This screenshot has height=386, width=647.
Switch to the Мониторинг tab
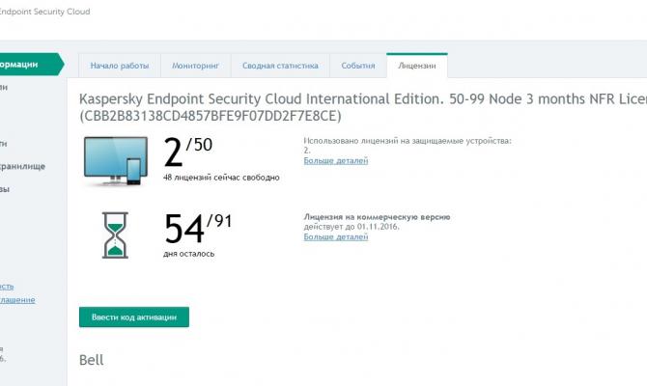coord(195,66)
